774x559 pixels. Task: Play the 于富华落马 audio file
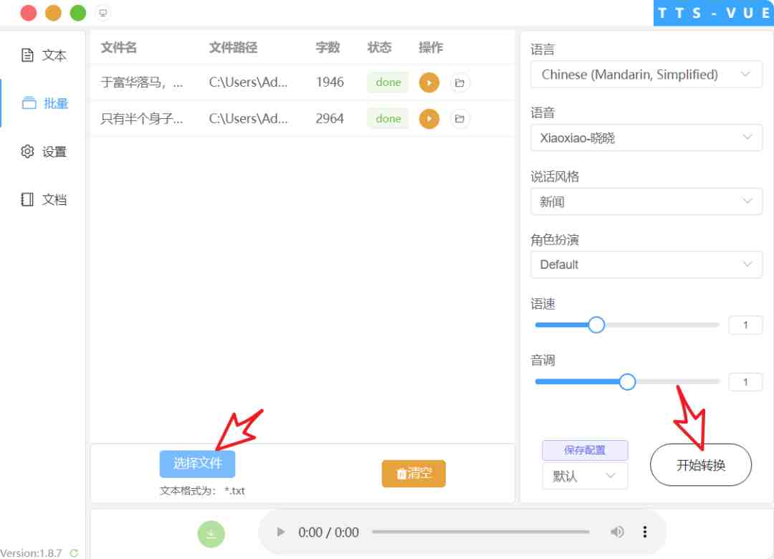429,82
